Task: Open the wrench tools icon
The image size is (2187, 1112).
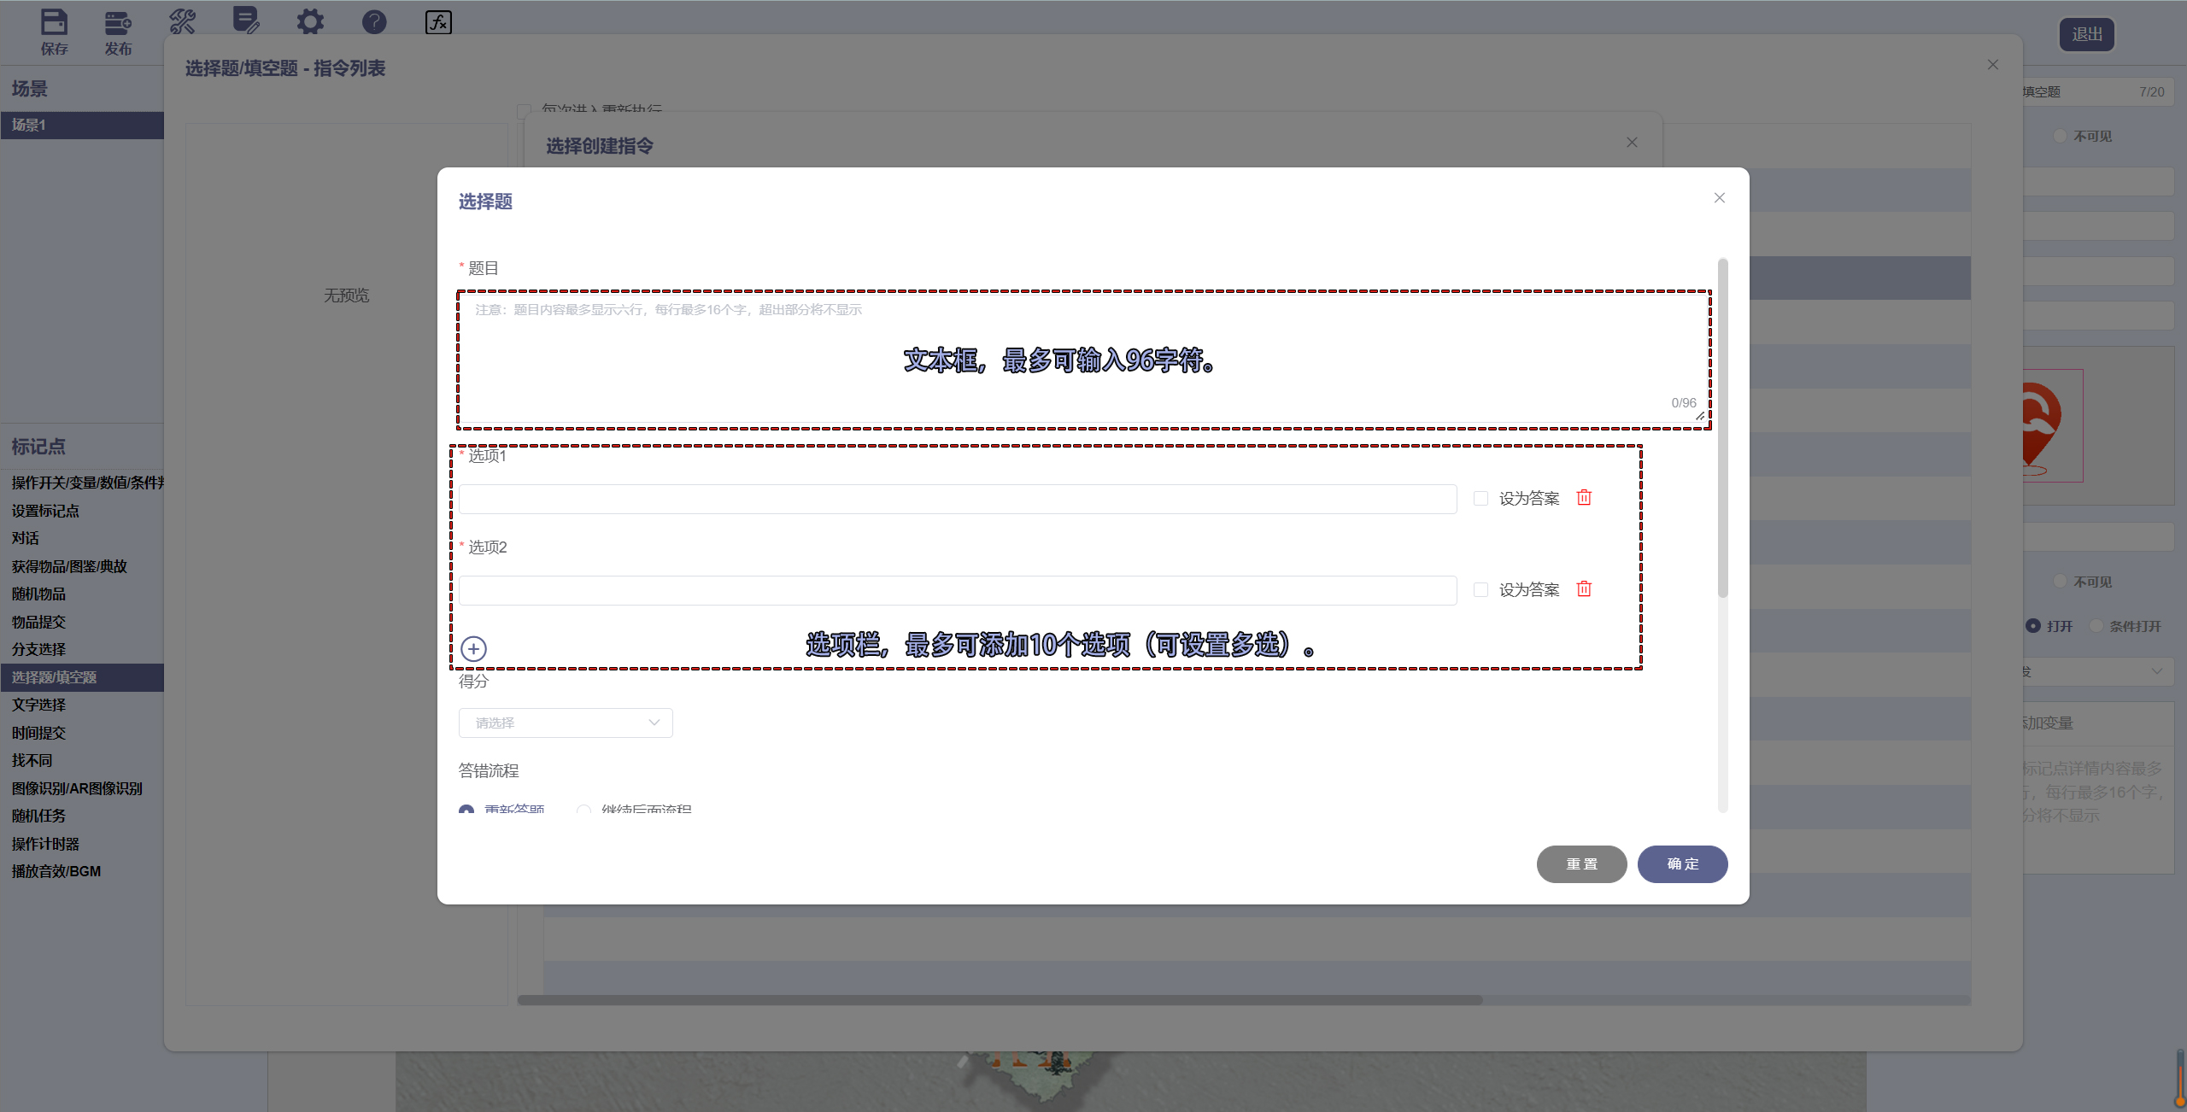Action: [x=182, y=22]
